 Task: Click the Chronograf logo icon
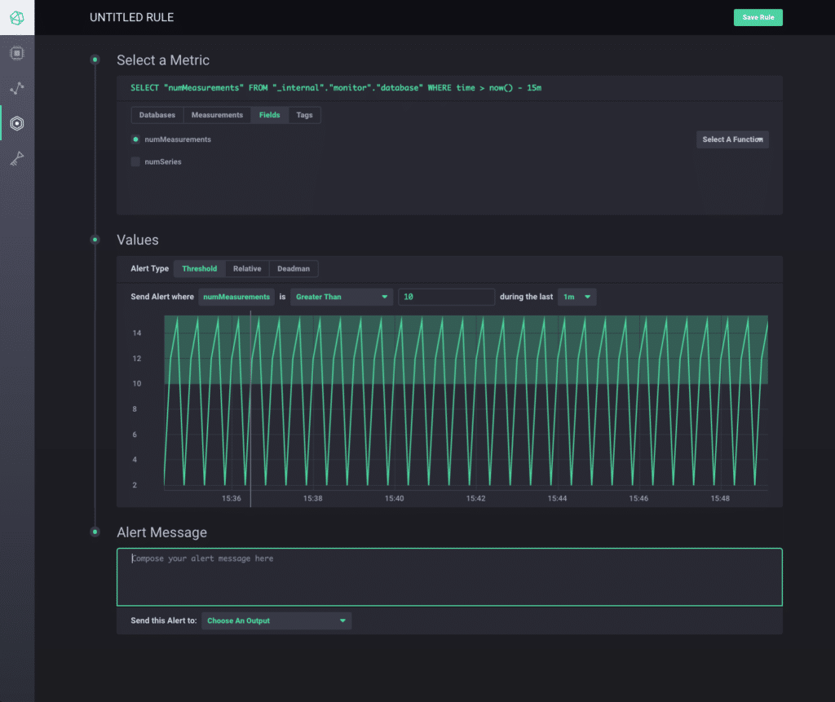pyautogui.click(x=17, y=17)
